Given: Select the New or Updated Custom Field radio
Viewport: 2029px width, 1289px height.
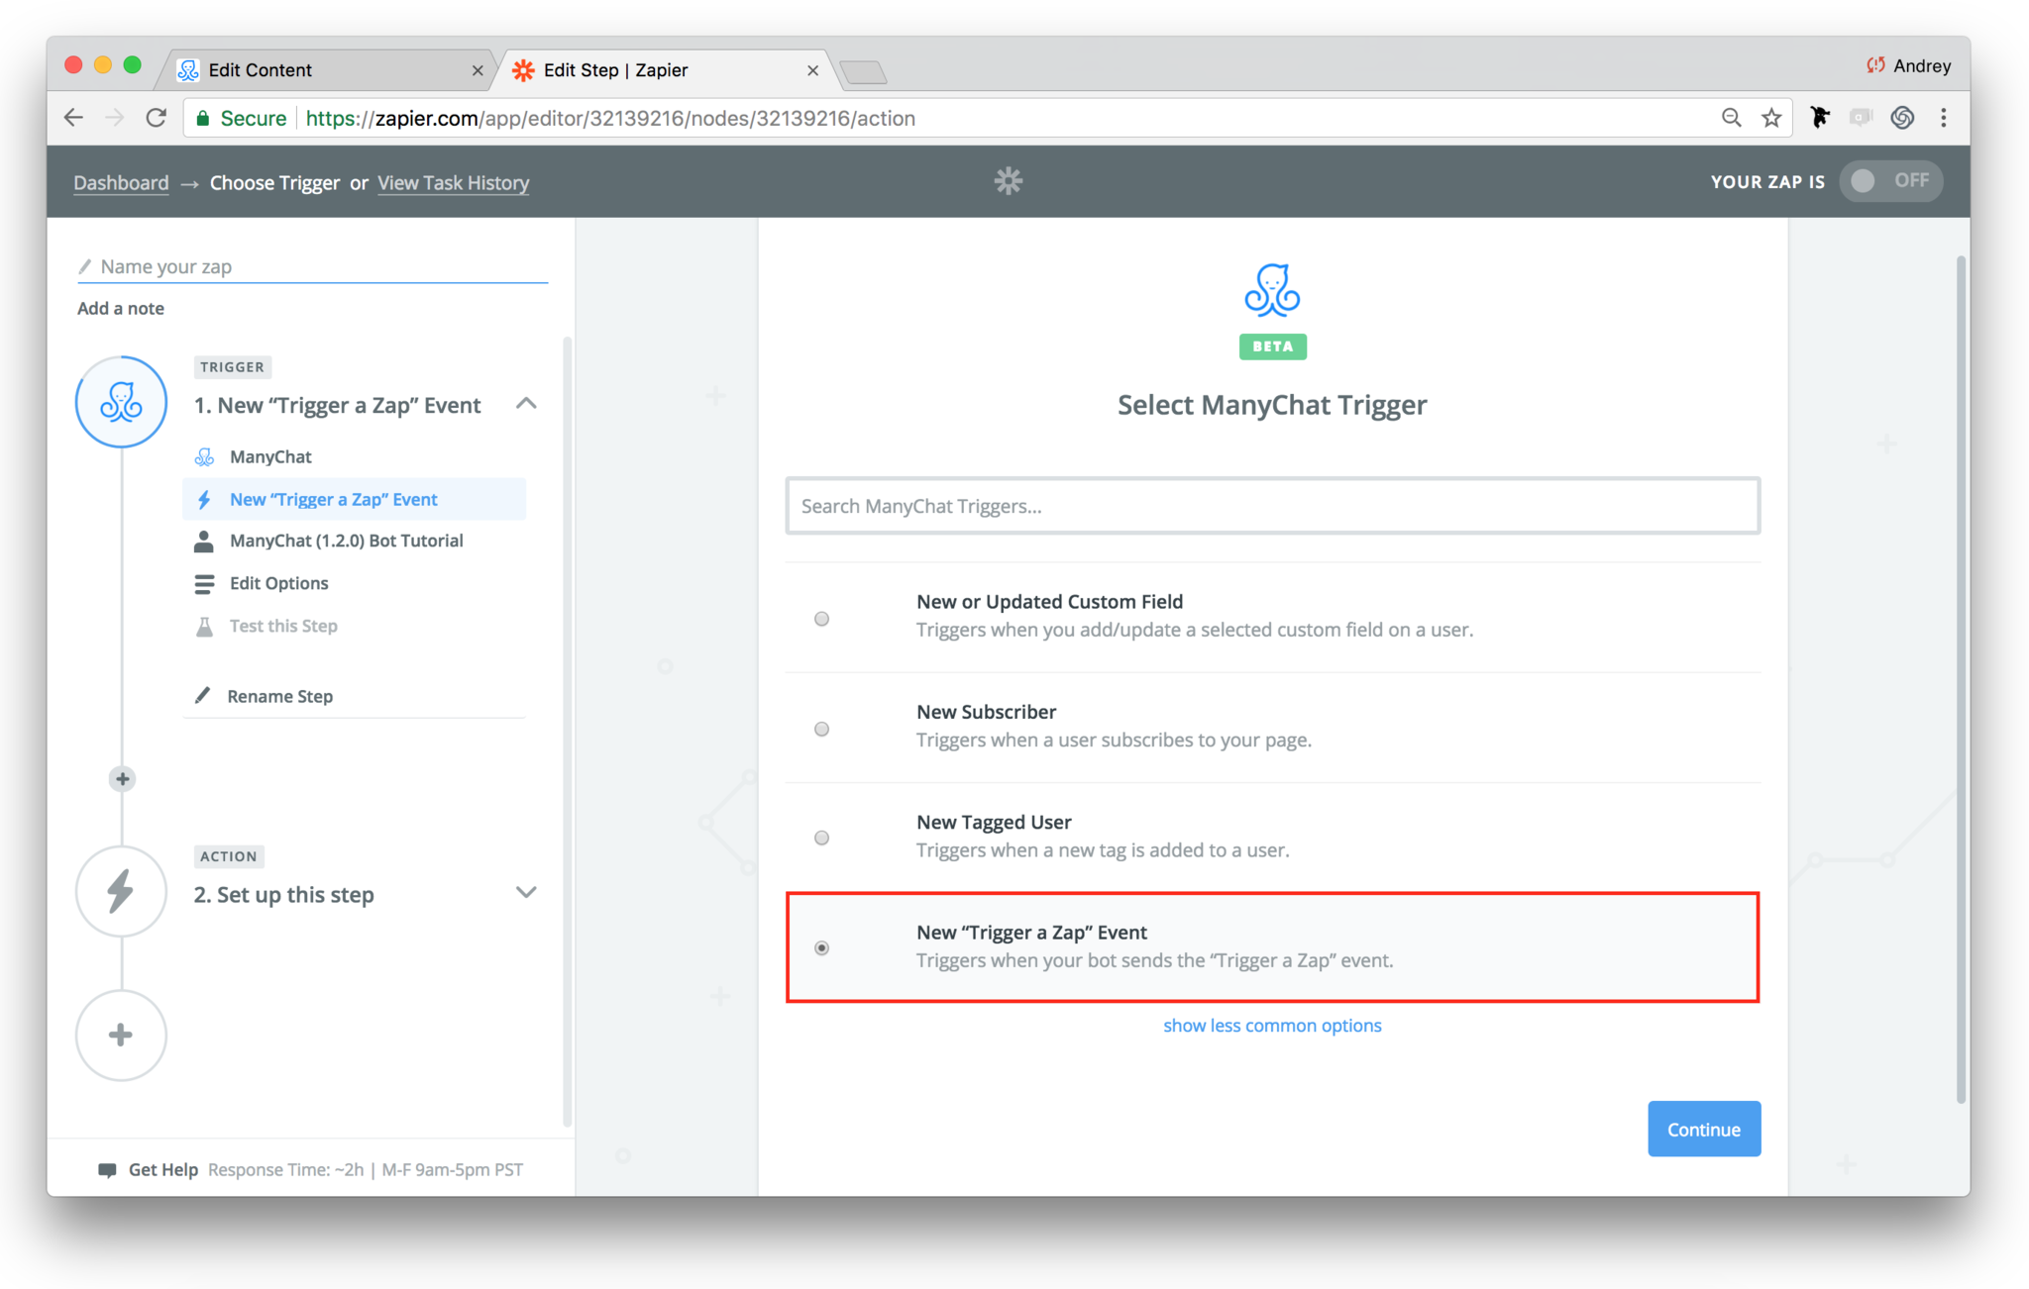Looking at the screenshot, I should (x=821, y=619).
